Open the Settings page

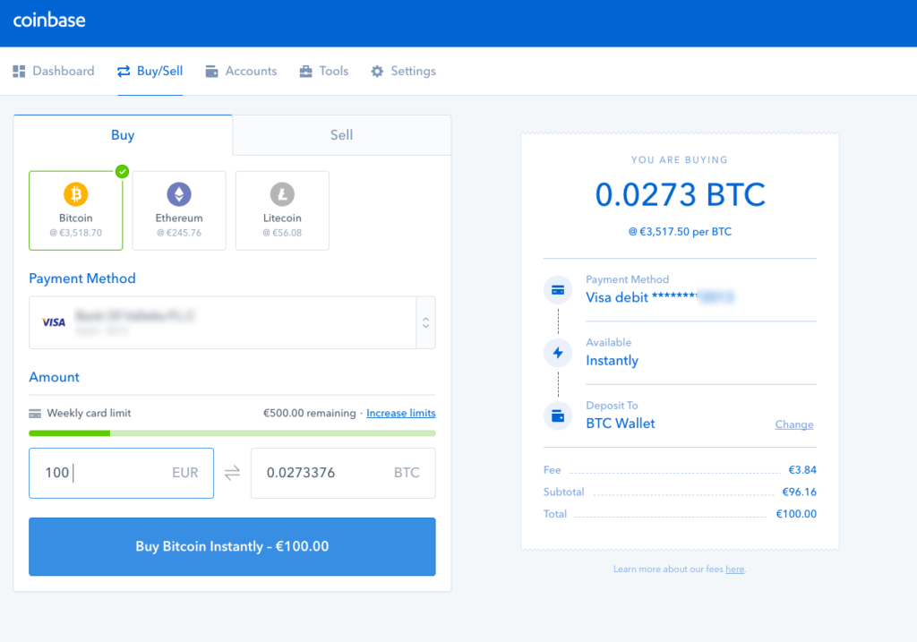pos(404,72)
